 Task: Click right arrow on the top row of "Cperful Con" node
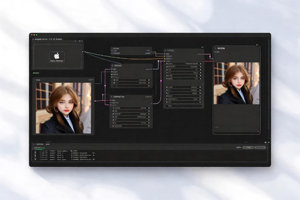pos(149,108)
